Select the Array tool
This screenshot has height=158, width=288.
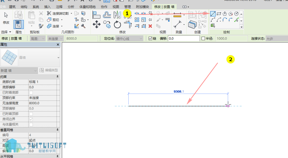[137, 20]
